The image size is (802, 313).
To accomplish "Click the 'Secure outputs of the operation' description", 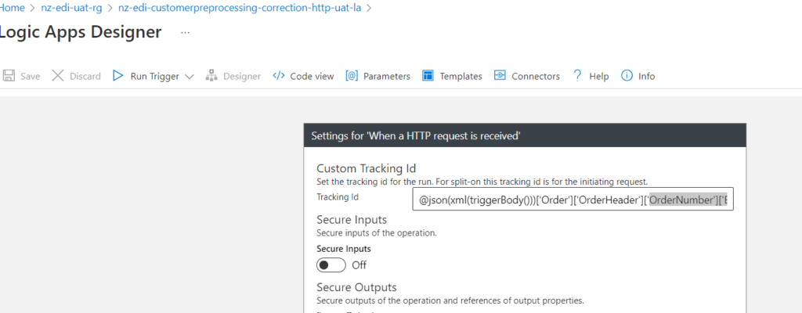I will click(x=450, y=300).
